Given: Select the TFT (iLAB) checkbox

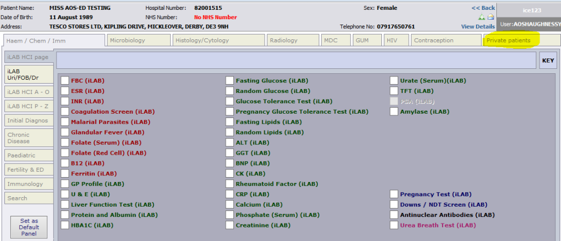Looking at the screenshot, I should pos(394,91).
